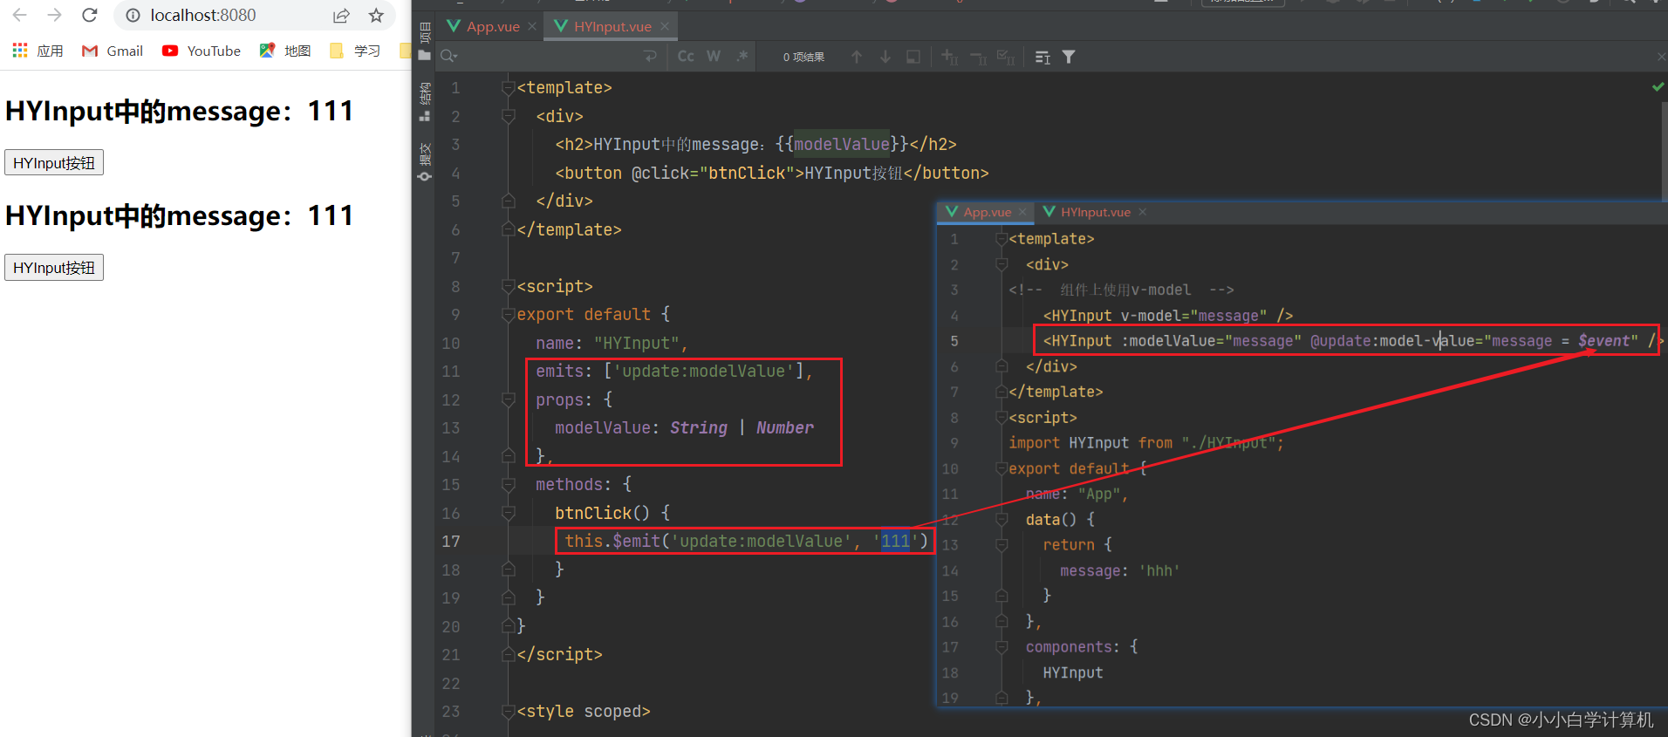
Task: Open the search filter funnel icon
Action: 1069,57
